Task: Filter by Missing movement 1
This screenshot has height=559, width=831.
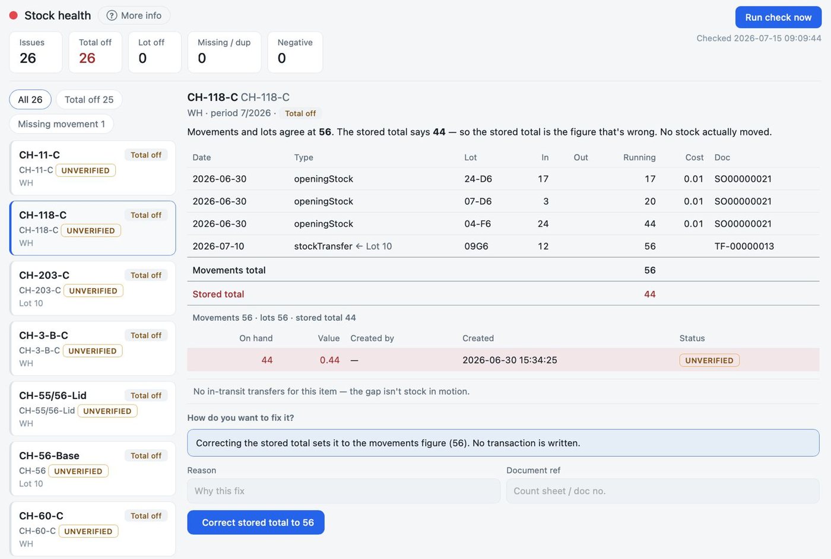Action: click(61, 124)
